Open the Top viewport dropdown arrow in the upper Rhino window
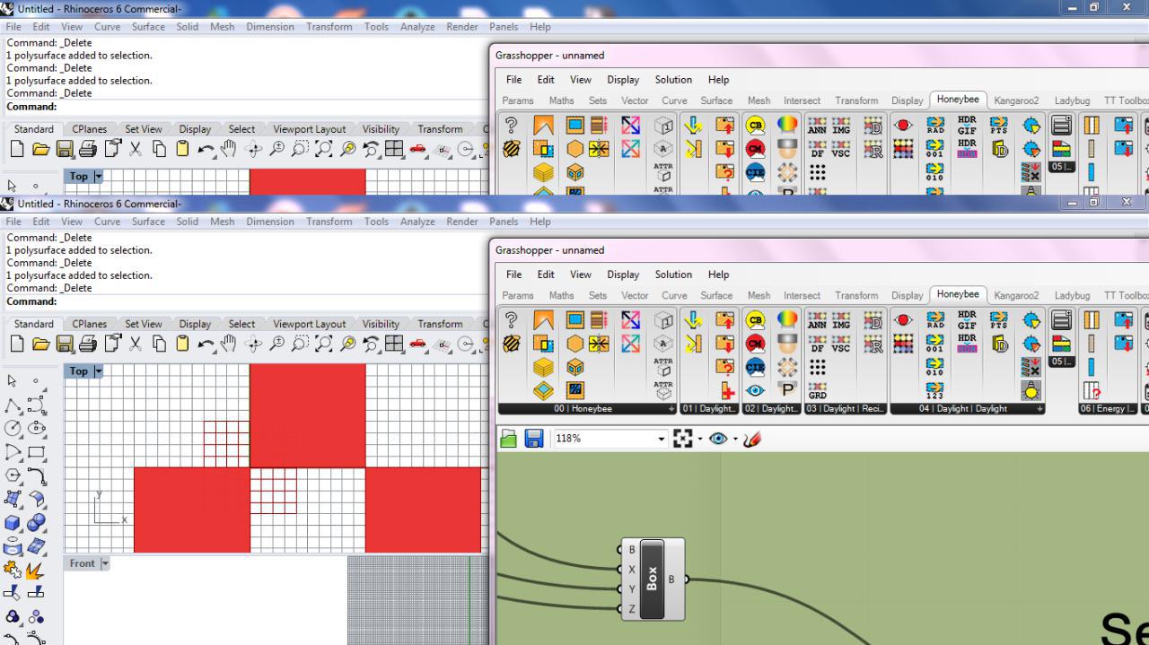The width and height of the screenshot is (1149, 645). [99, 177]
